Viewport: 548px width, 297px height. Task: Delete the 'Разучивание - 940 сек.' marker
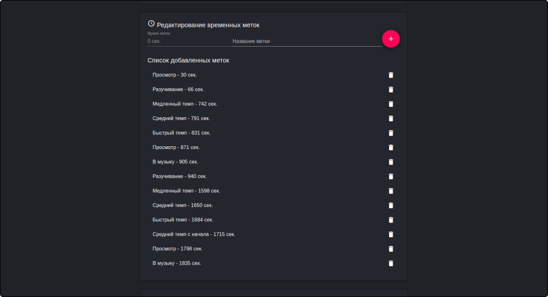(x=391, y=176)
